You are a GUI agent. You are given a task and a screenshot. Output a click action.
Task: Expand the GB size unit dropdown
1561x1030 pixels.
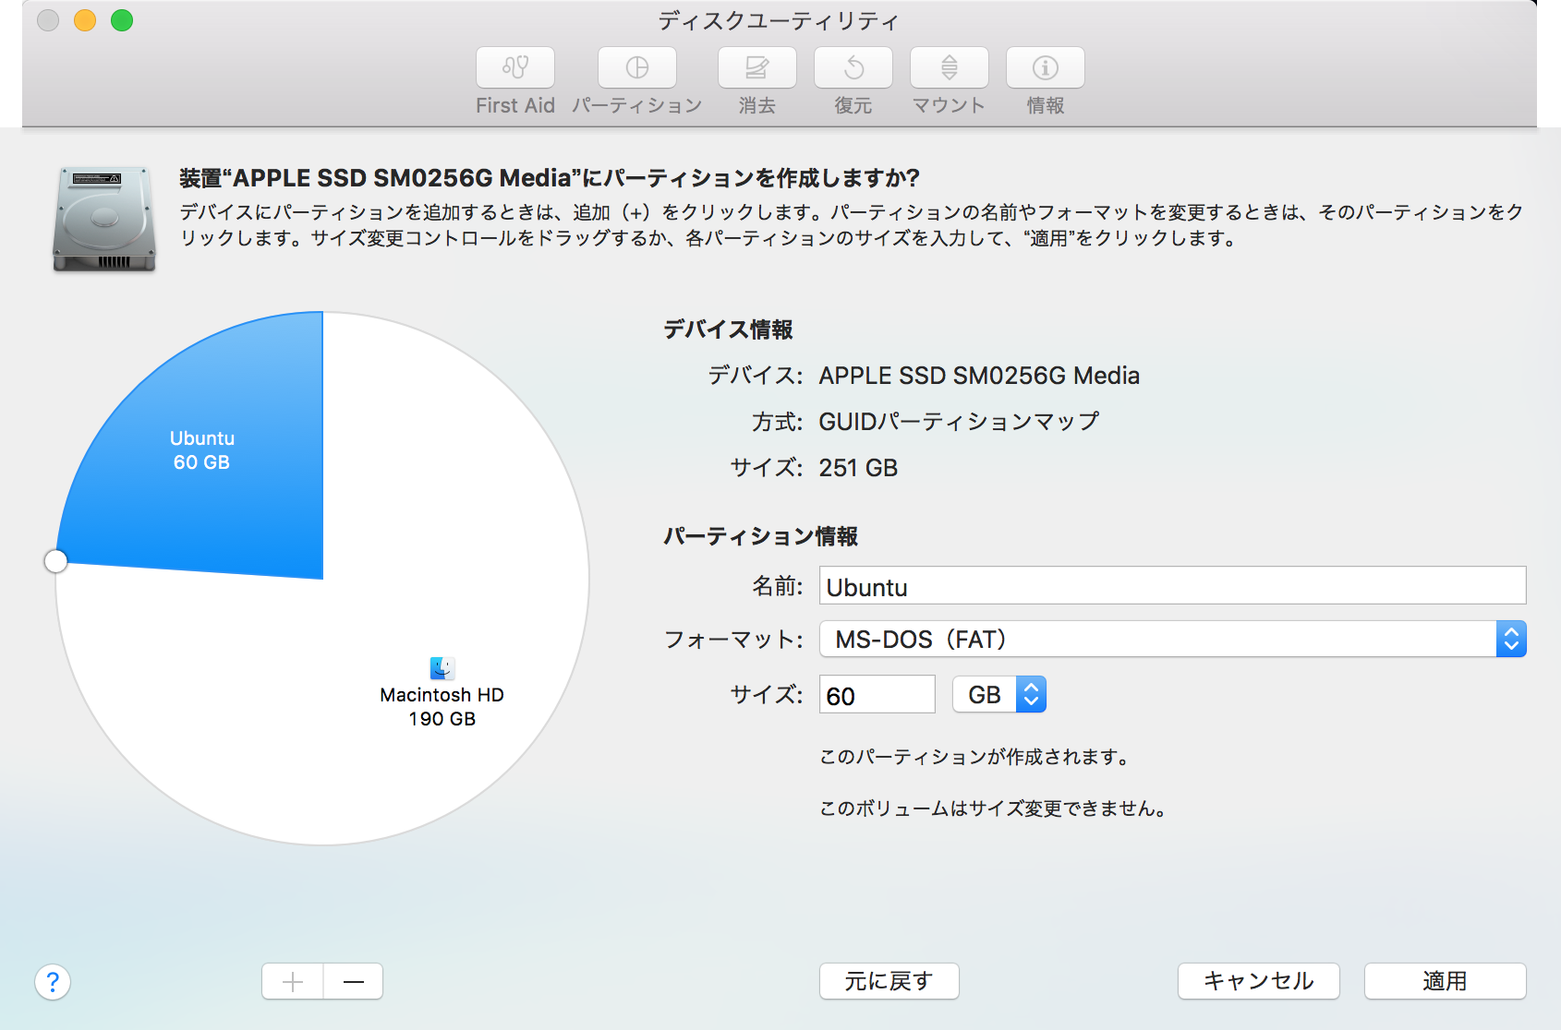(x=999, y=695)
